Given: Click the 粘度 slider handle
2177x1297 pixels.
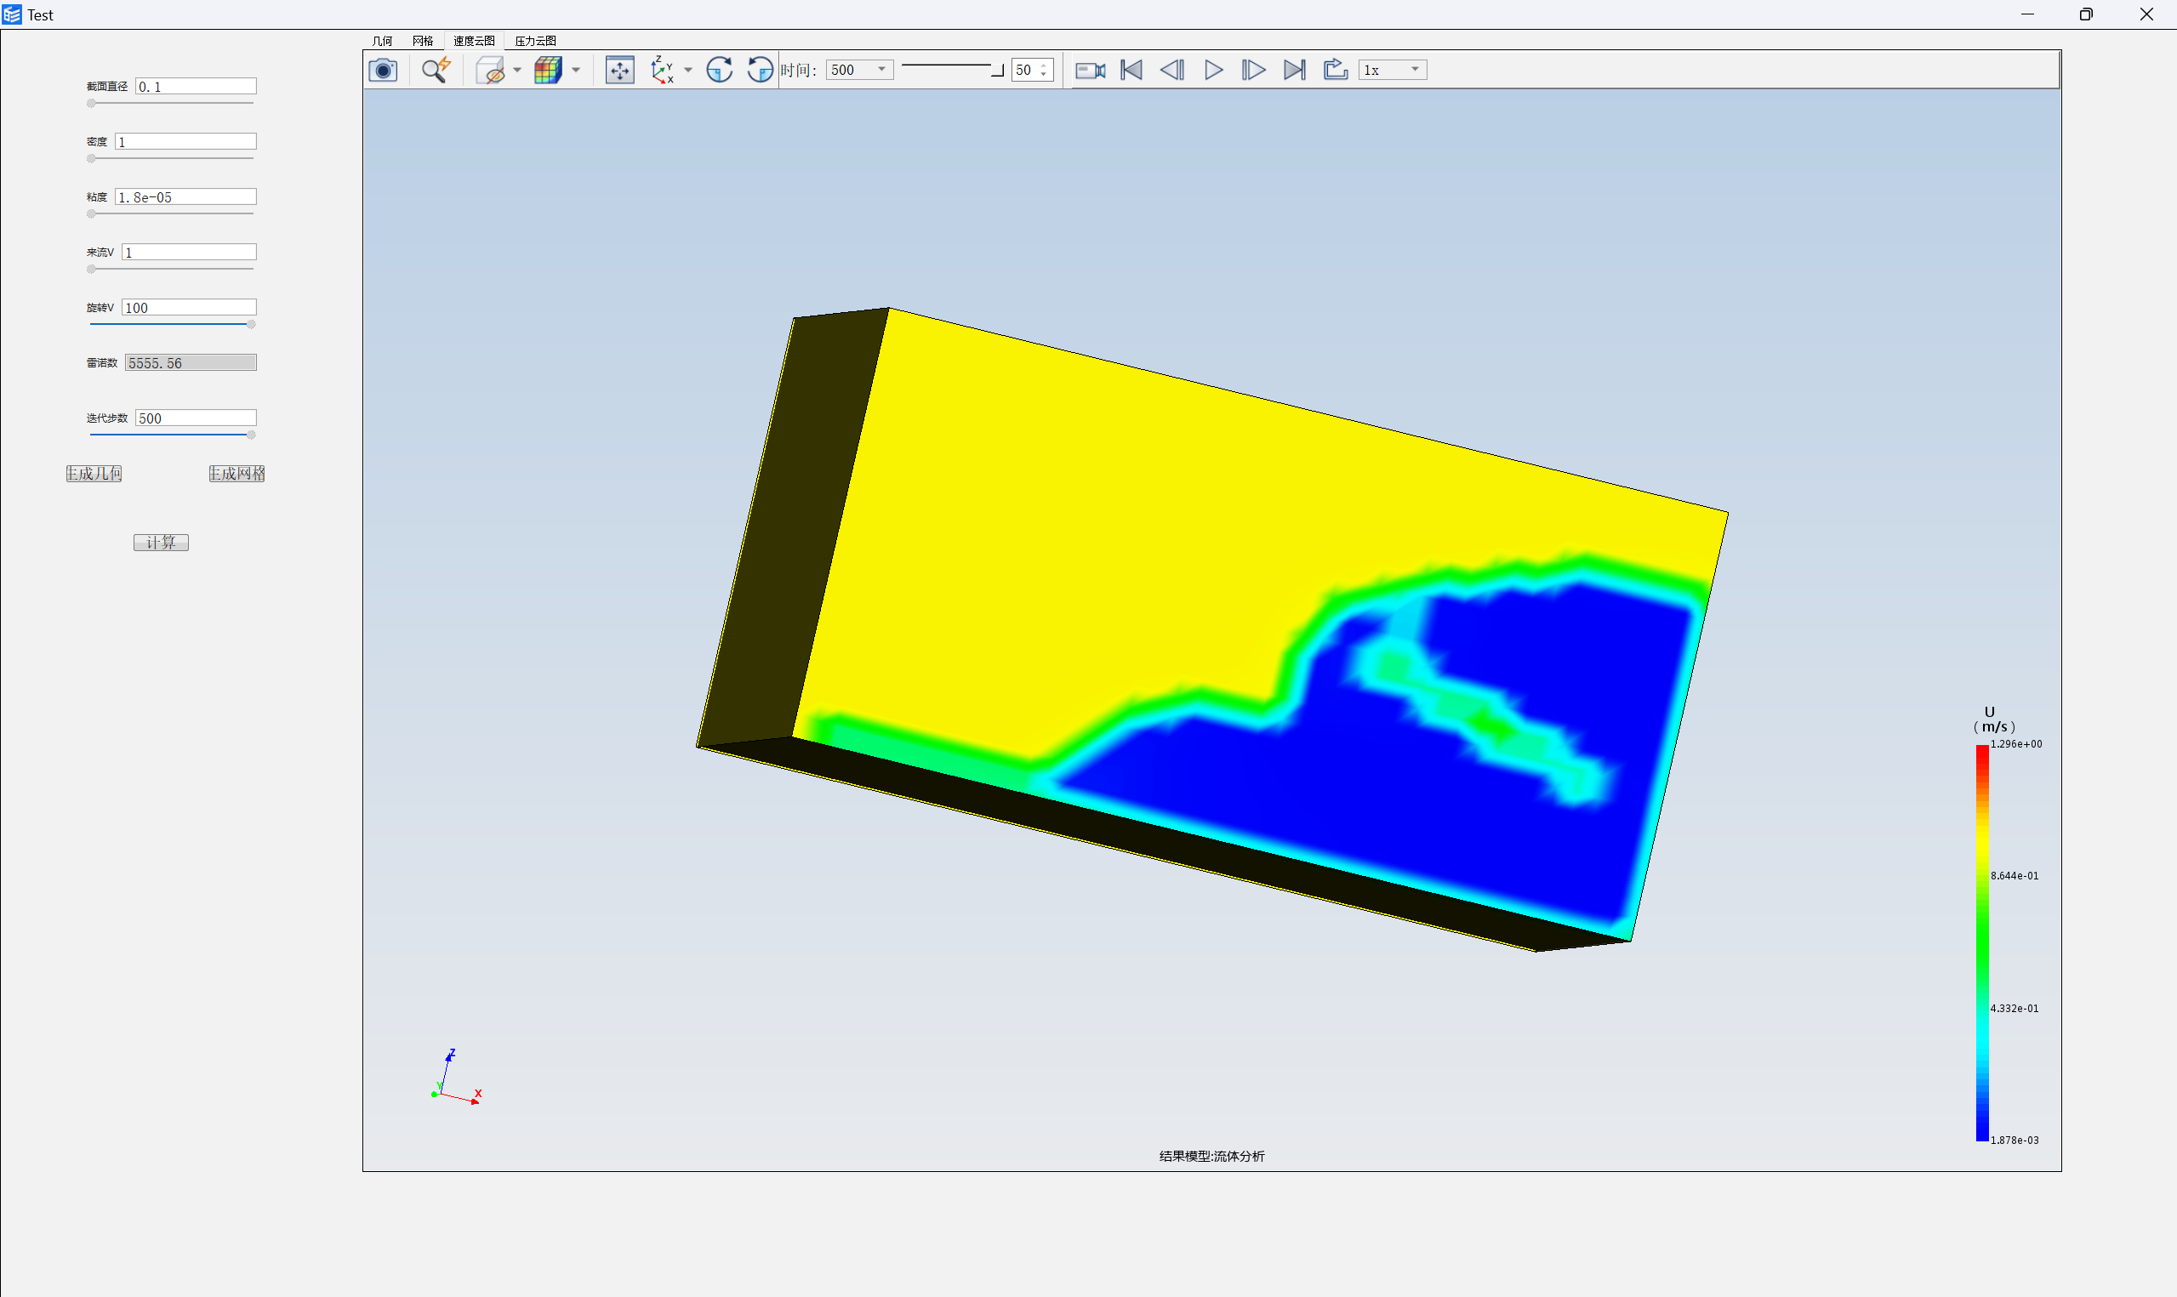Looking at the screenshot, I should tap(91, 214).
